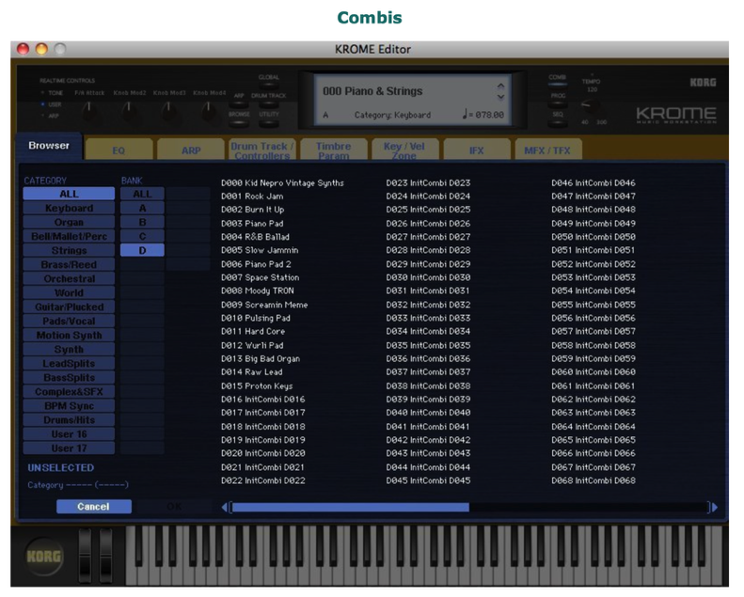This screenshot has width=744, height=597.
Task: Switch to COMBI mode
Action: point(558,85)
